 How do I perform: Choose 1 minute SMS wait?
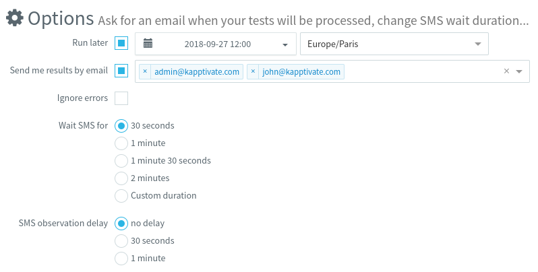click(x=121, y=143)
